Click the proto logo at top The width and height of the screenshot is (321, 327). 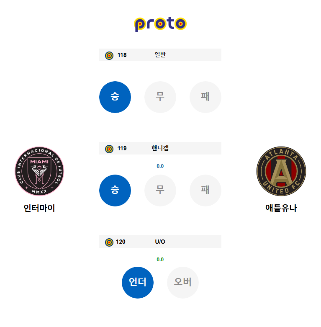(x=160, y=24)
